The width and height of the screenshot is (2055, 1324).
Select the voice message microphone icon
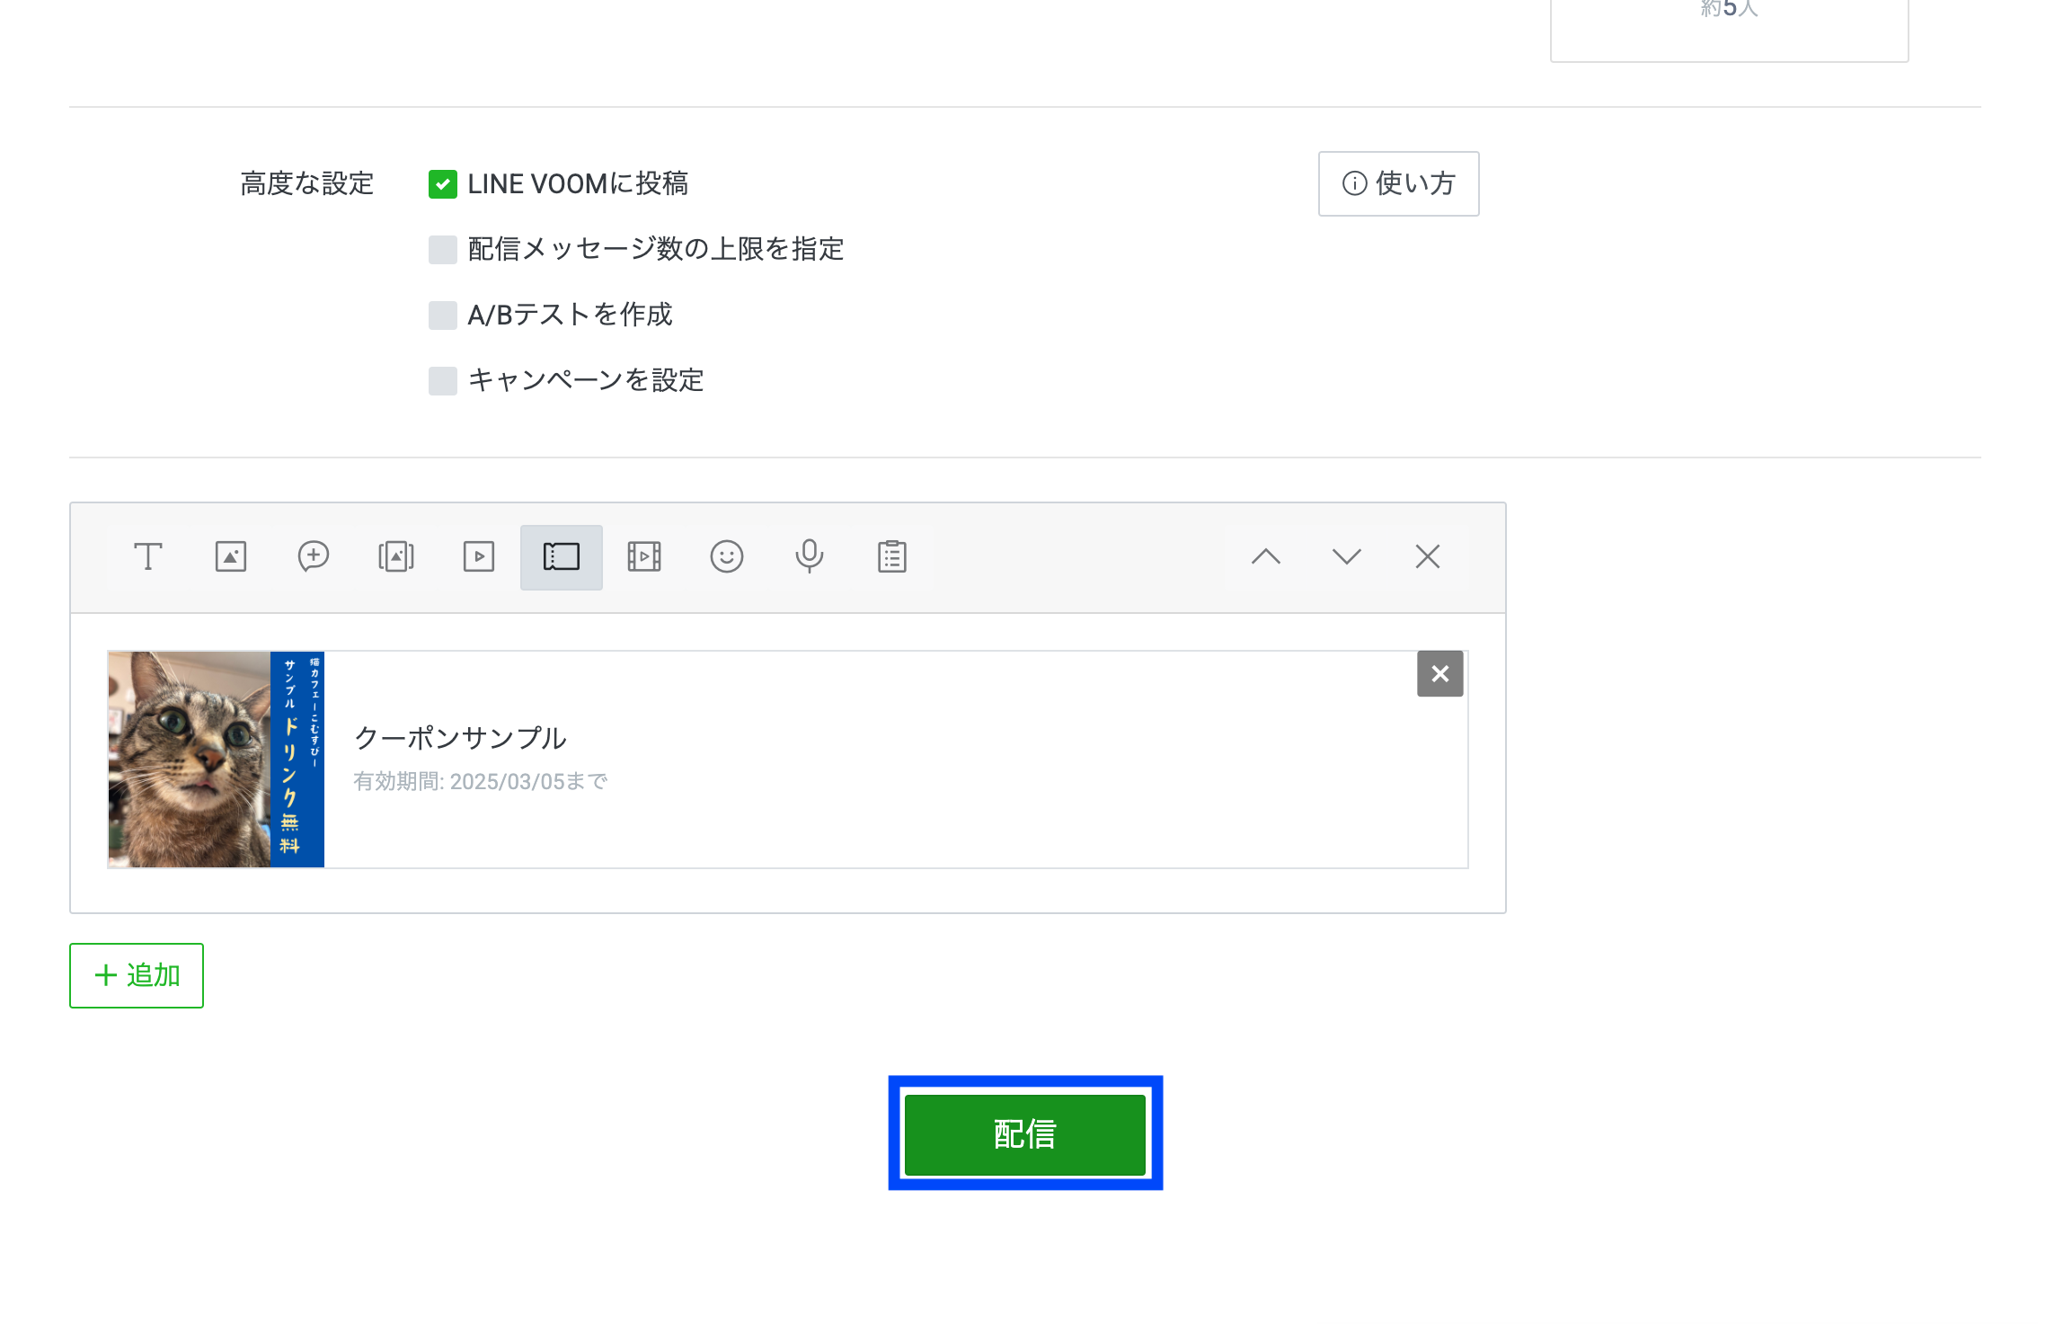[810, 556]
